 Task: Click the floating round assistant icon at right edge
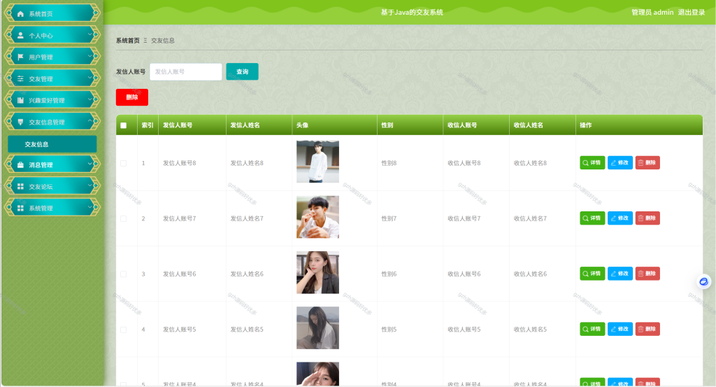coord(703,281)
